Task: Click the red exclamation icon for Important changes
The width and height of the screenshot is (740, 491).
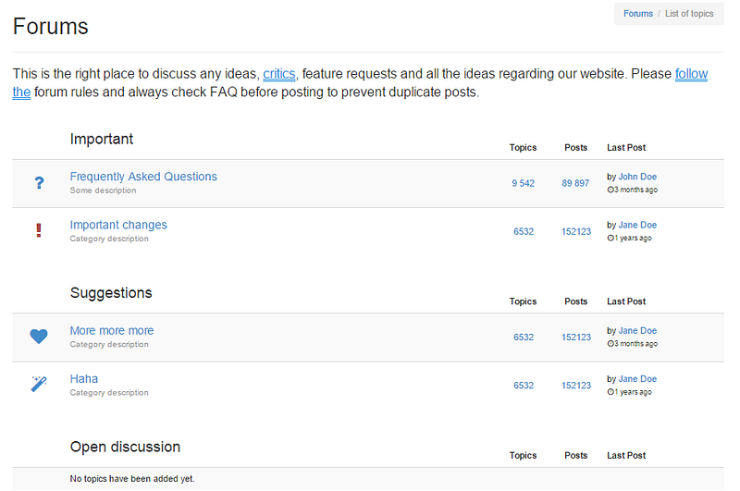Action: pos(39,230)
